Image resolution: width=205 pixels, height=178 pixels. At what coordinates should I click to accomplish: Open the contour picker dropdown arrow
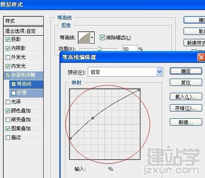tap(92, 38)
